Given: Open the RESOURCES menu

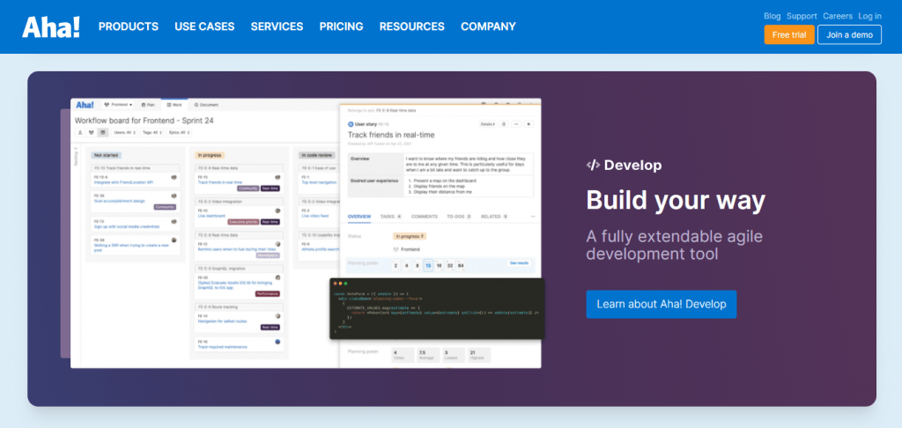Looking at the screenshot, I should pyautogui.click(x=412, y=26).
